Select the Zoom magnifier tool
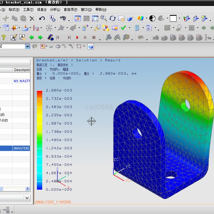214x214 pixels. 104,19
